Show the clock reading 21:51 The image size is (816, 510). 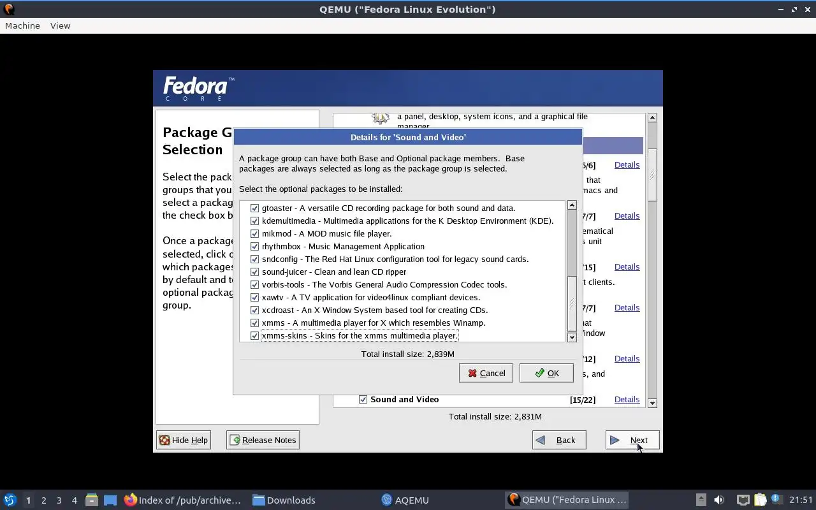[x=801, y=500]
